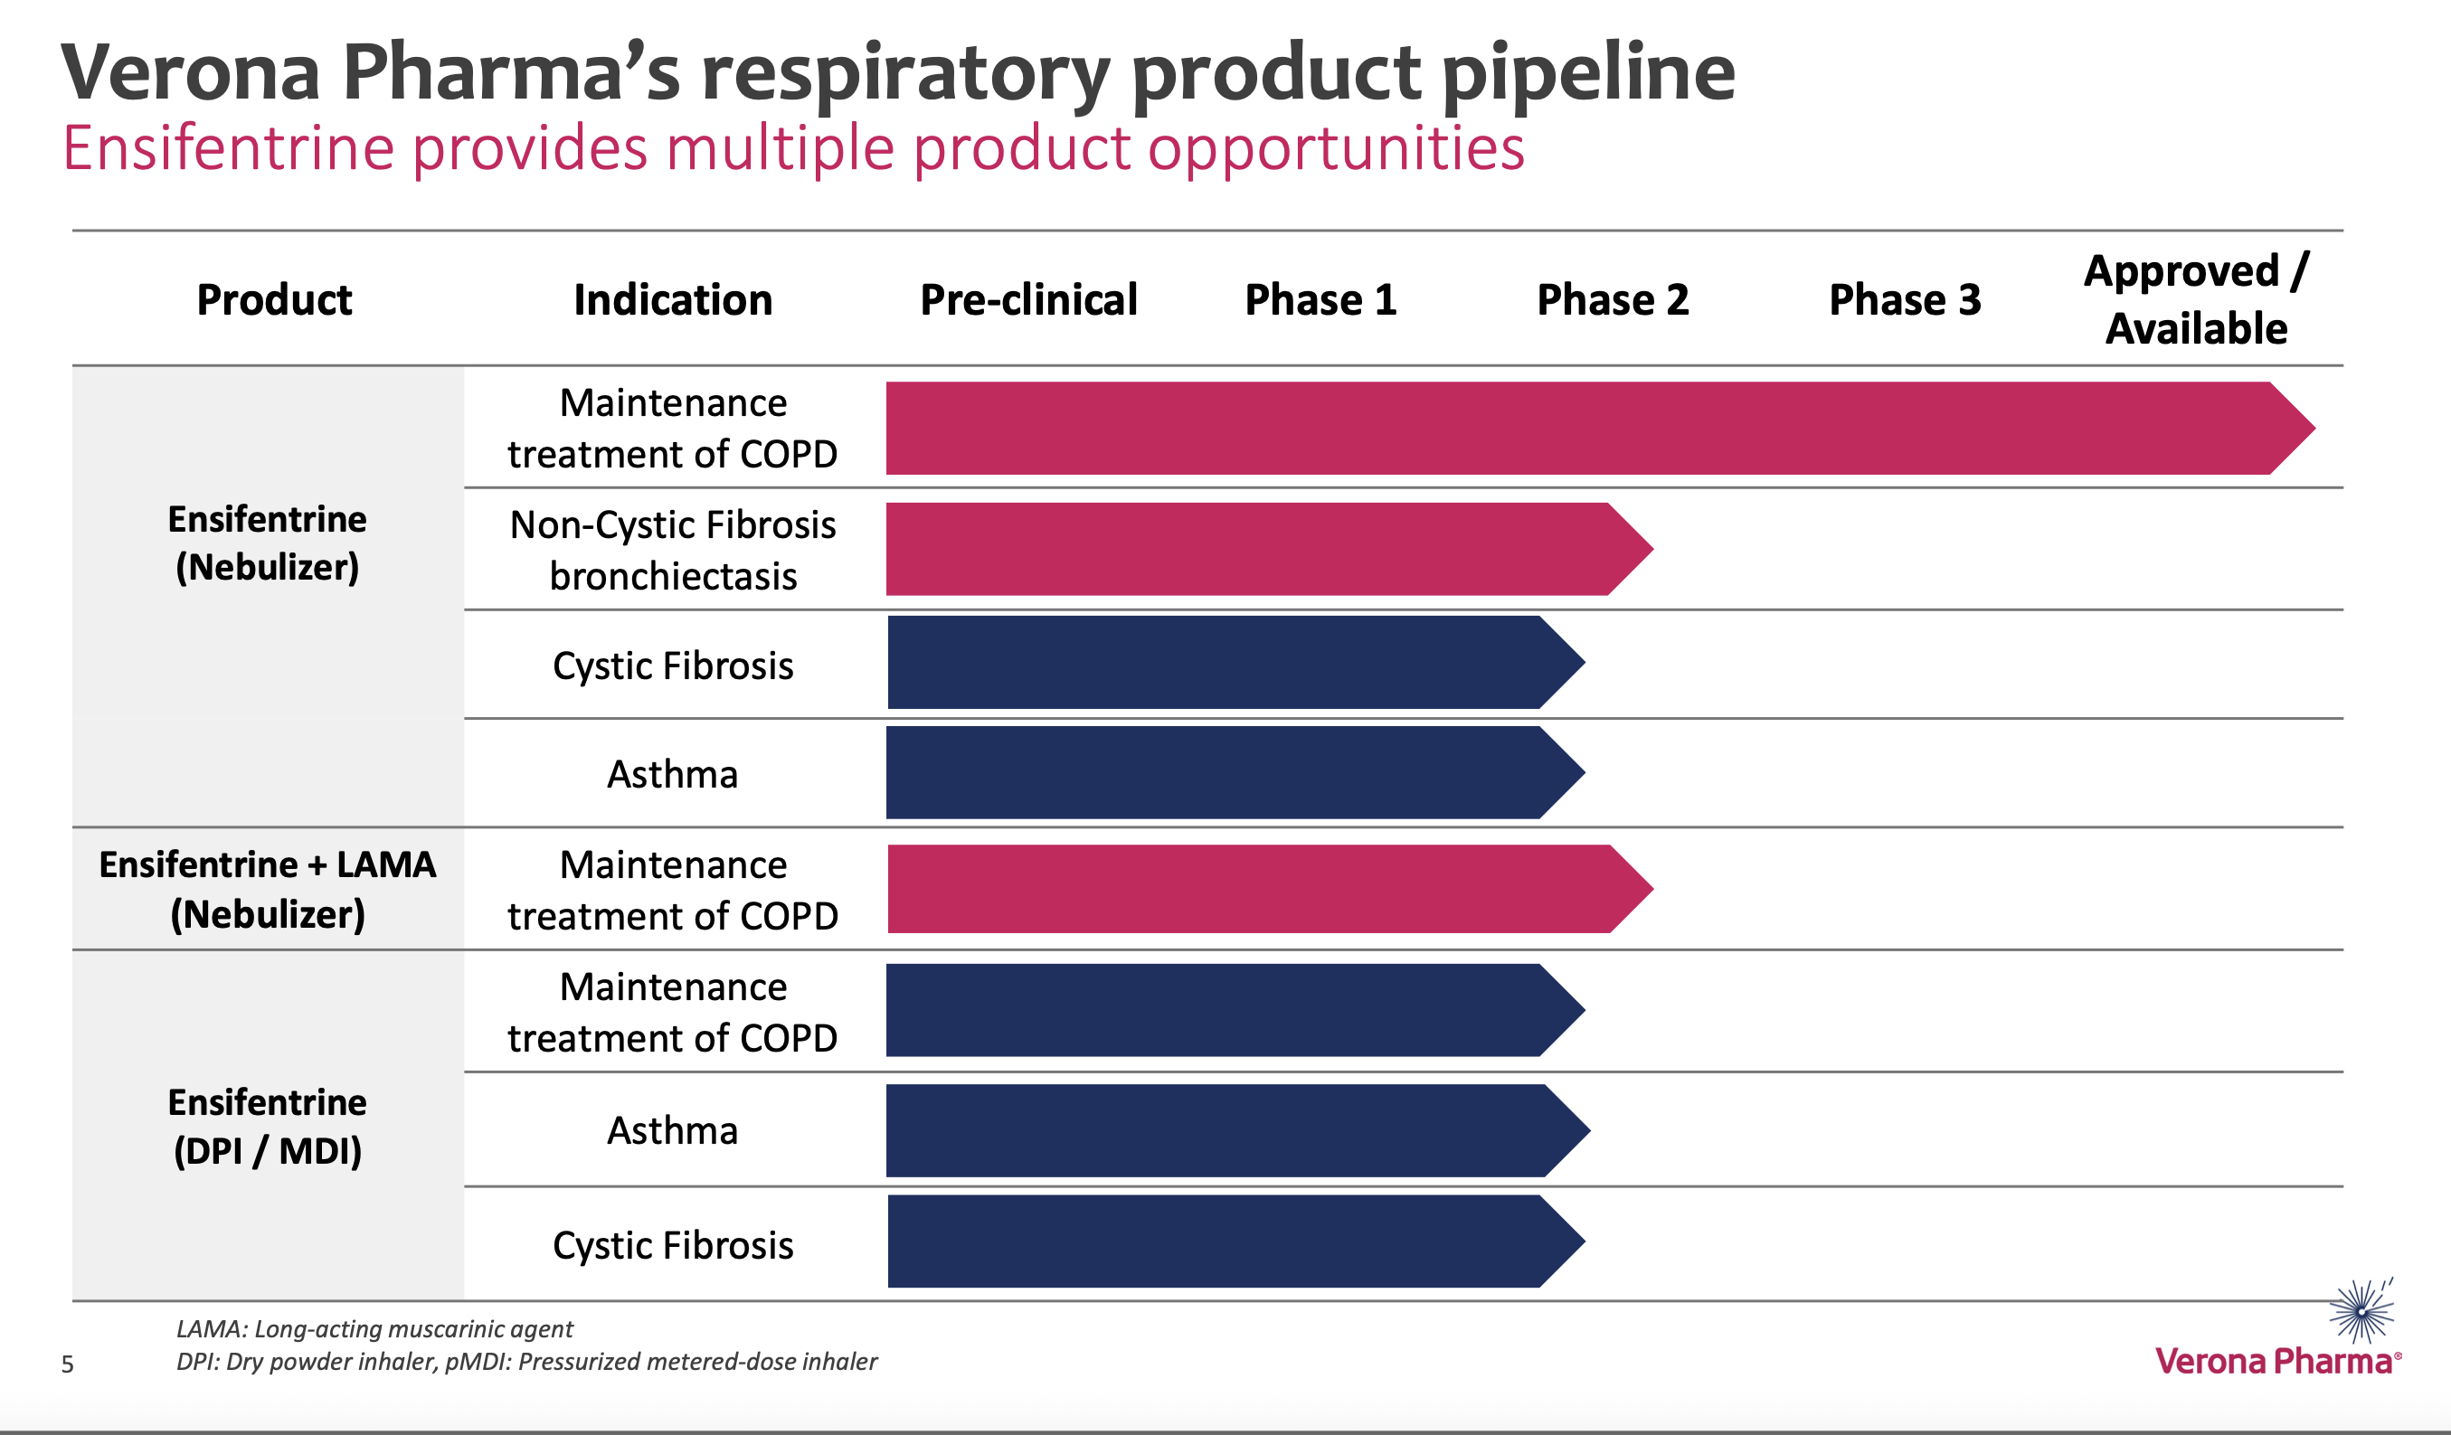Select the Non-Cystic Fibrosis bronchiectasis indication label
Screen dimensions: 2451x1435
click(673, 551)
